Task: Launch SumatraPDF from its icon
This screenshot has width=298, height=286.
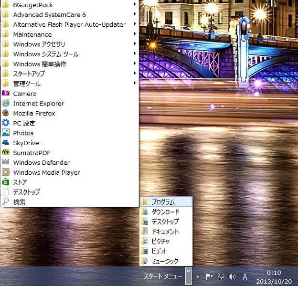Action: click(6, 152)
